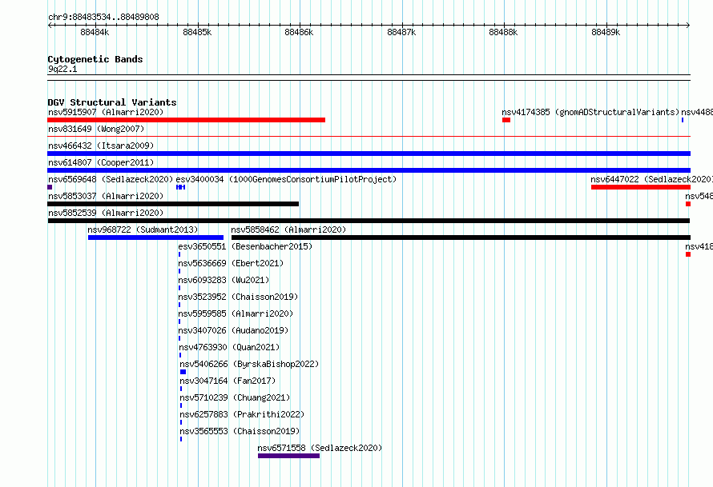Select nsv5636669 (Ebert2021) label
This screenshot has height=487, width=713.
(231, 263)
